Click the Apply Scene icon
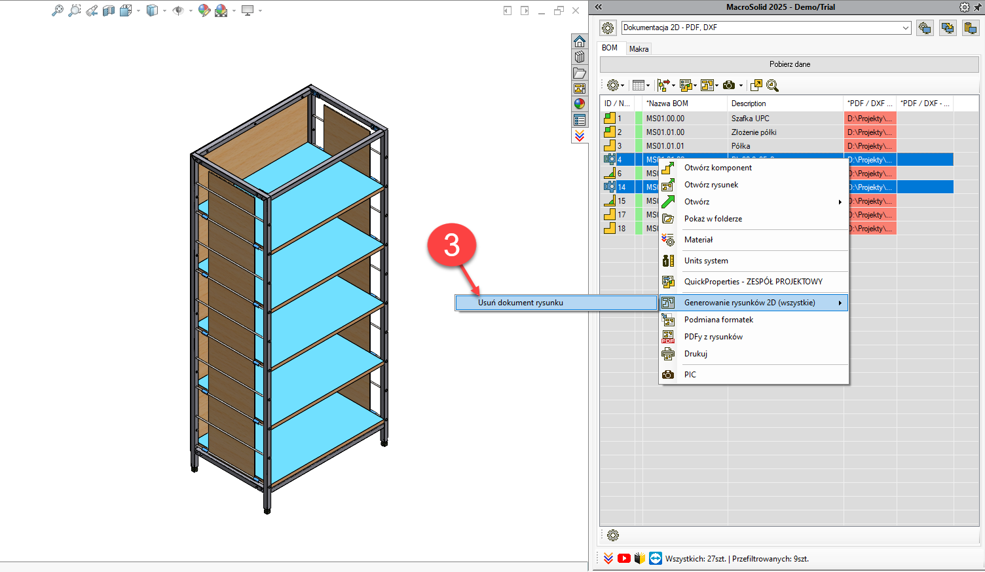This screenshot has height=572, width=985. click(x=221, y=10)
